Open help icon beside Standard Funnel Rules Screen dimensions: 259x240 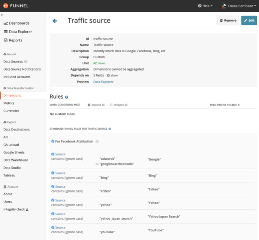[110, 129]
